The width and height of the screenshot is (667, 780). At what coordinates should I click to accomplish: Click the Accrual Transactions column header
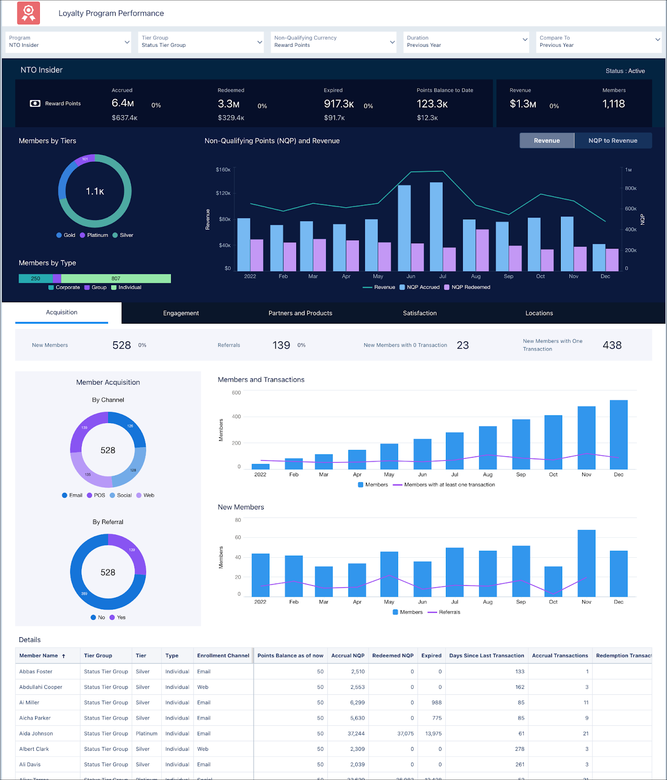pos(560,656)
